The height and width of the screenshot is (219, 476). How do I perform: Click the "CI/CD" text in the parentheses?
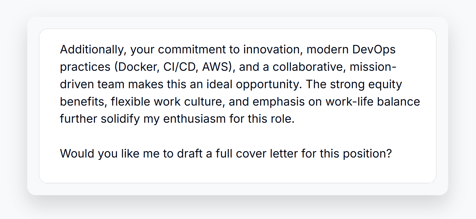[x=179, y=67]
